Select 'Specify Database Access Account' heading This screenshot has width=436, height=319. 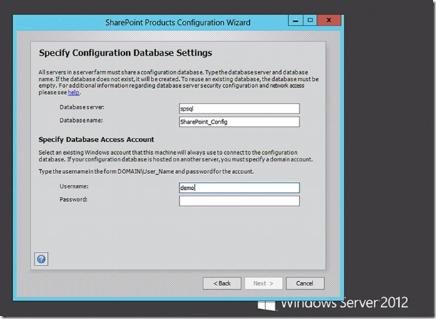tap(96, 139)
